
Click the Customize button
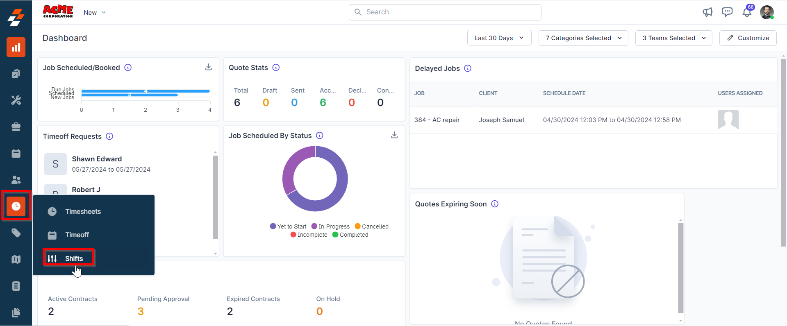tap(748, 38)
